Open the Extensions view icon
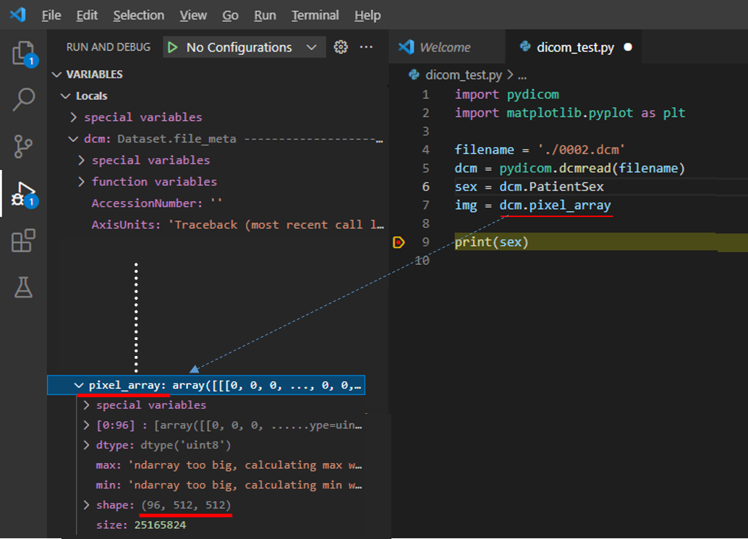 (x=23, y=240)
